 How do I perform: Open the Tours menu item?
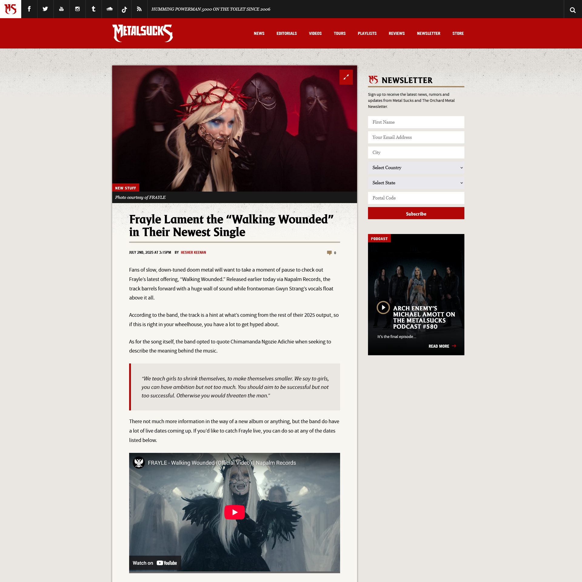pos(339,33)
